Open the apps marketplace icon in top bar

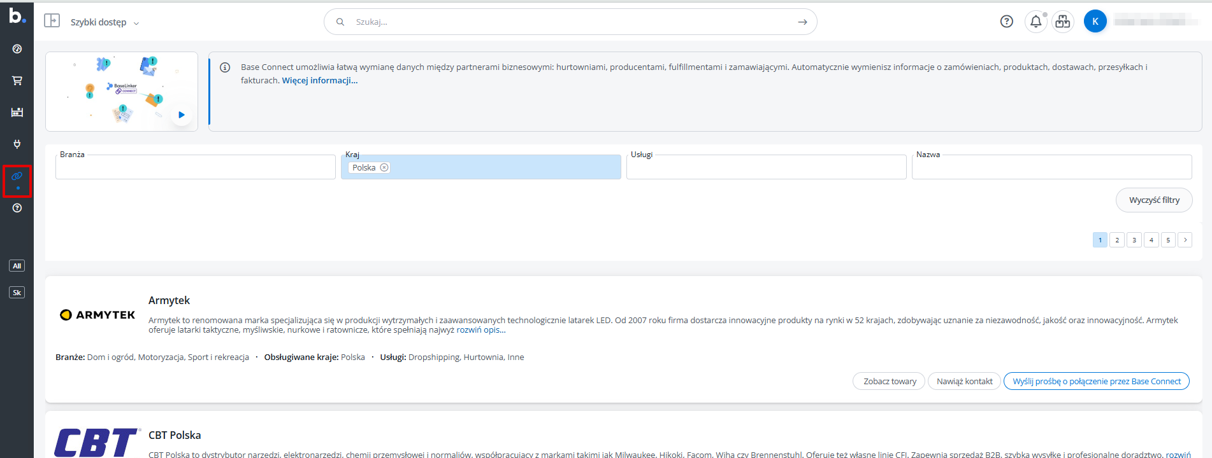point(1063,22)
